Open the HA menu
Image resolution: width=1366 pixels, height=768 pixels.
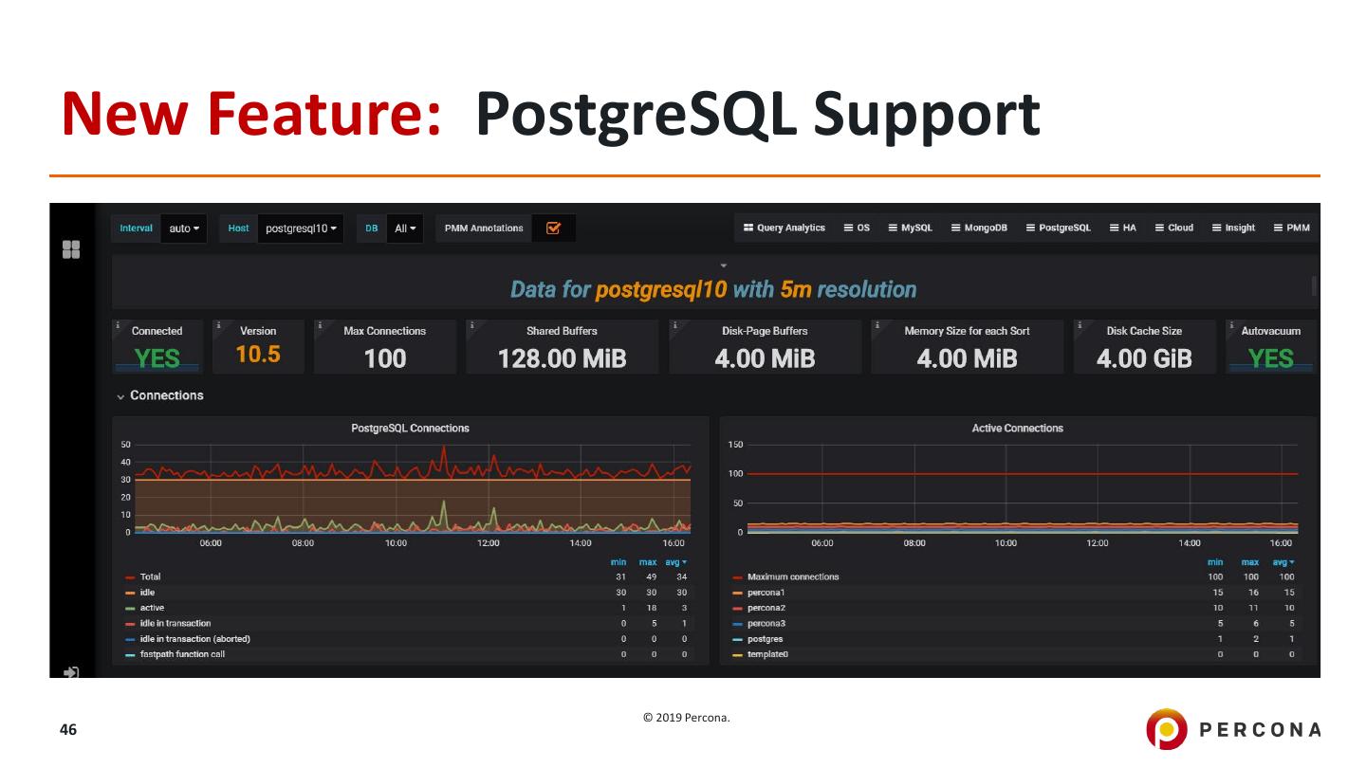pyautogui.click(x=1123, y=228)
